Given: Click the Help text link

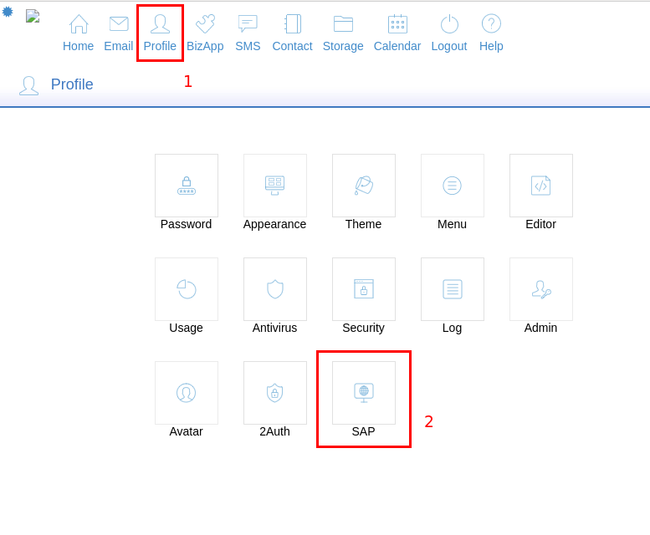Looking at the screenshot, I should coord(491,46).
